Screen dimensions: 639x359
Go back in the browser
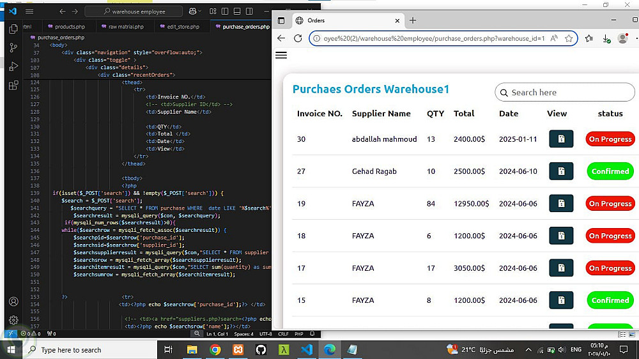(281, 38)
